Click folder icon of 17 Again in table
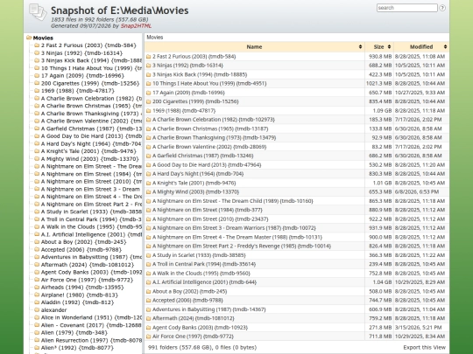The image size is (473, 354). click(148, 93)
